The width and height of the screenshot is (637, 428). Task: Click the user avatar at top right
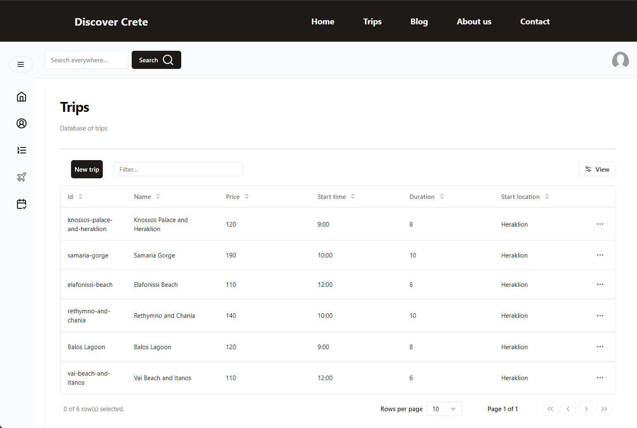click(620, 60)
